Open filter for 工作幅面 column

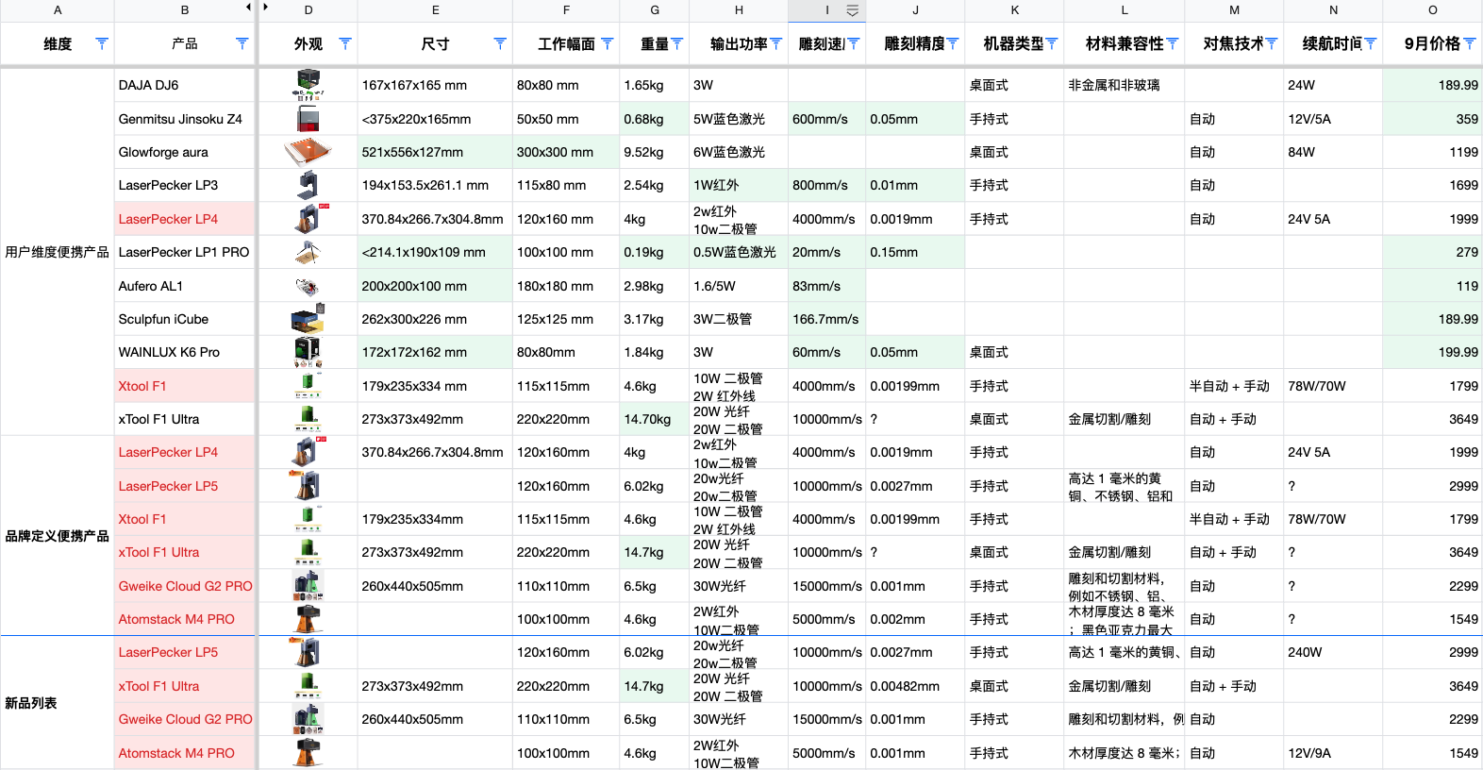(x=608, y=43)
